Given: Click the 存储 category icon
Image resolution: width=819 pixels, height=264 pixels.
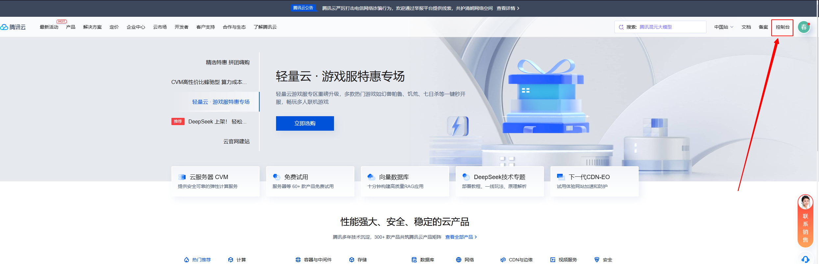Looking at the screenshot, I should [352, 260].
